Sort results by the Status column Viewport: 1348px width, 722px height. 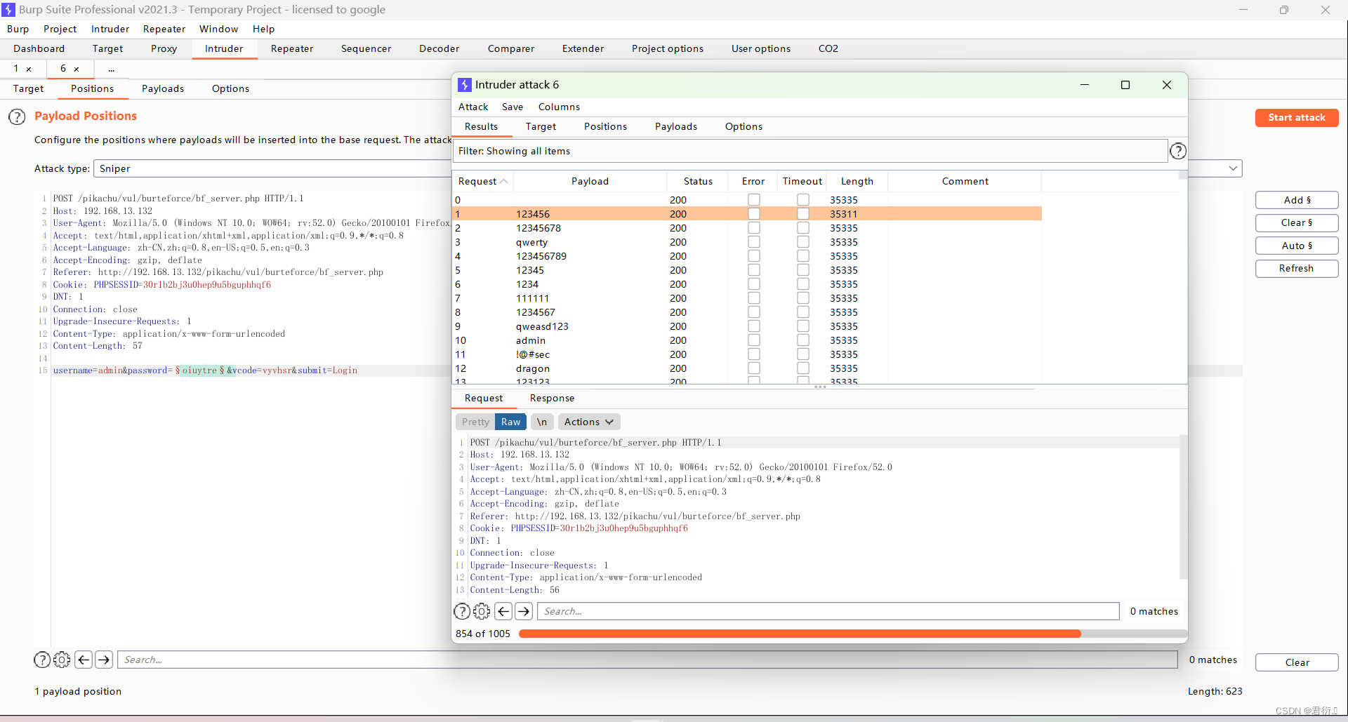pyautogui.click(x=698, y=181)
